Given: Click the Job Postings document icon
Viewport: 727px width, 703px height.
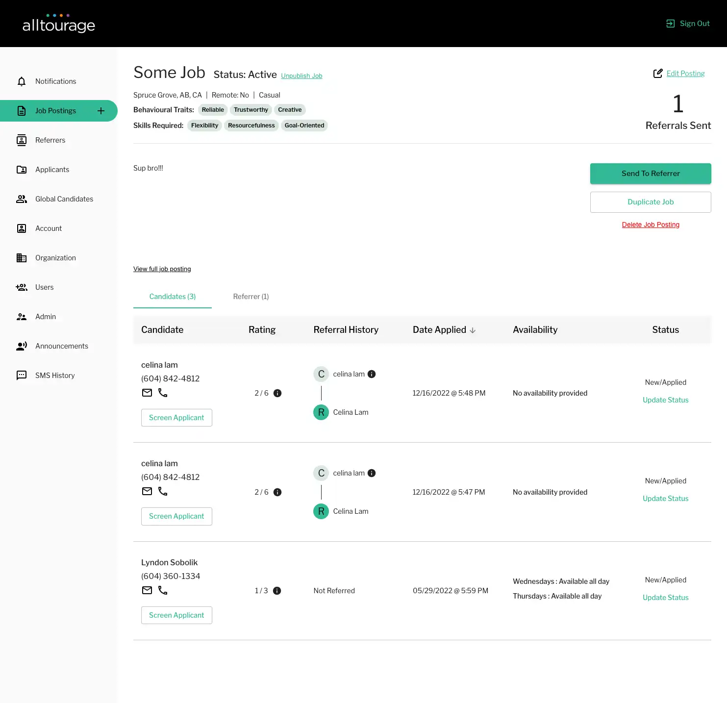Looking at the screenshot, I should pos(22,111).
